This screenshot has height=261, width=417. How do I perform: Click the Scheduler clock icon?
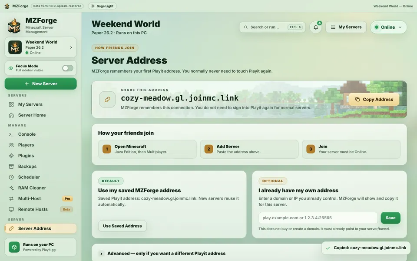11,177
